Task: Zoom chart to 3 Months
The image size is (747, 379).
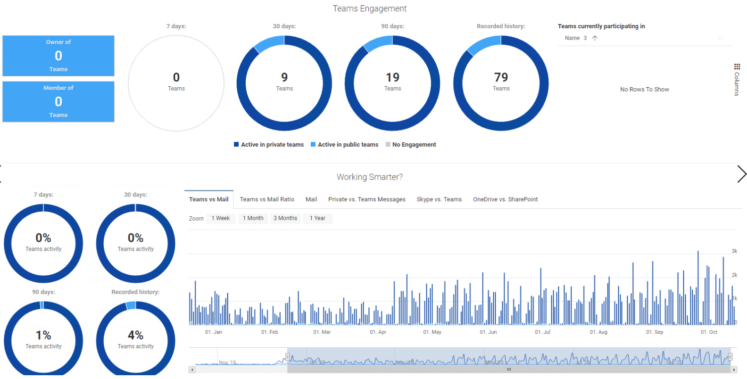Action: (x=285, y=218)
